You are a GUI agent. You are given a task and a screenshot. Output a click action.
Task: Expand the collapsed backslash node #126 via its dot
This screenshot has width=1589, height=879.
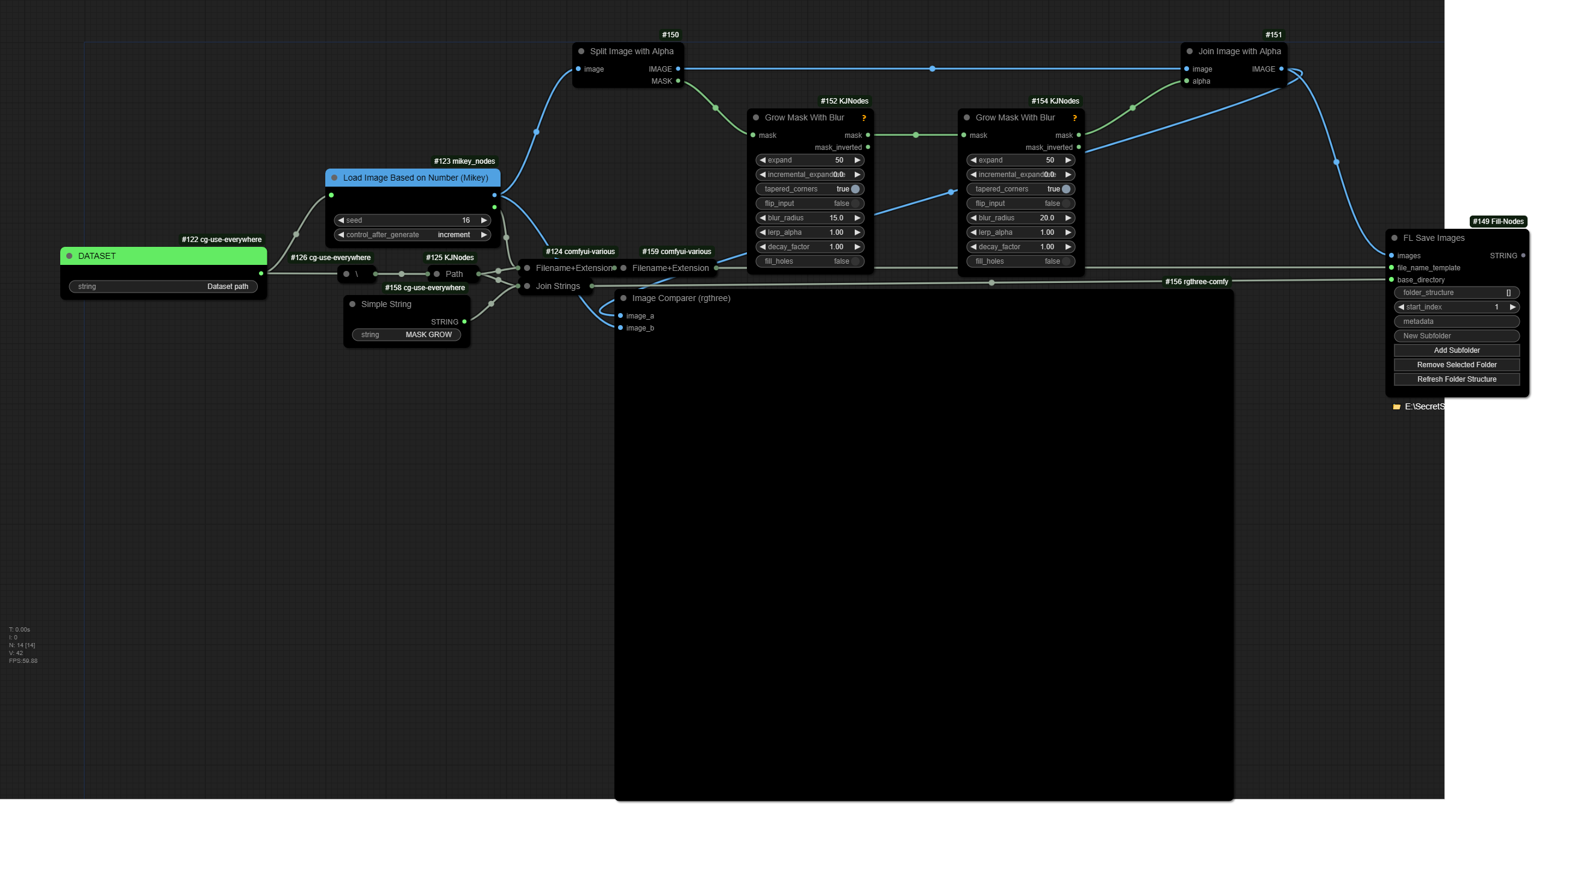[346, 274]
